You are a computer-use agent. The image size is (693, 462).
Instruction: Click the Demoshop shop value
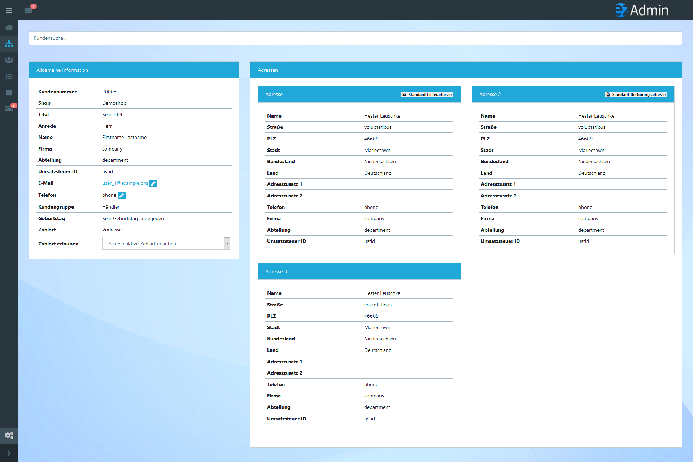114,103
